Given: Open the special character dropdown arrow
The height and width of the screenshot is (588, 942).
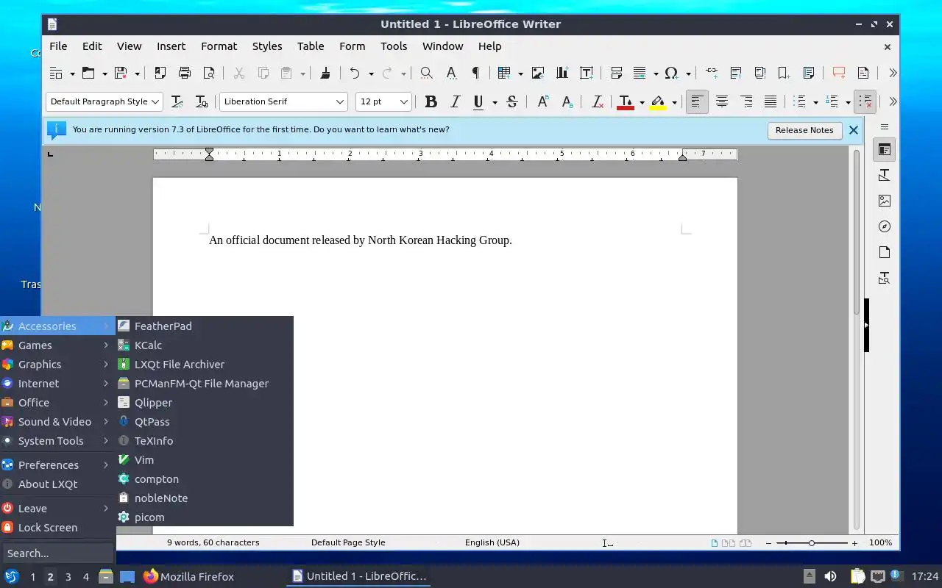Looking at the screenshot, I should coord(688,73).
